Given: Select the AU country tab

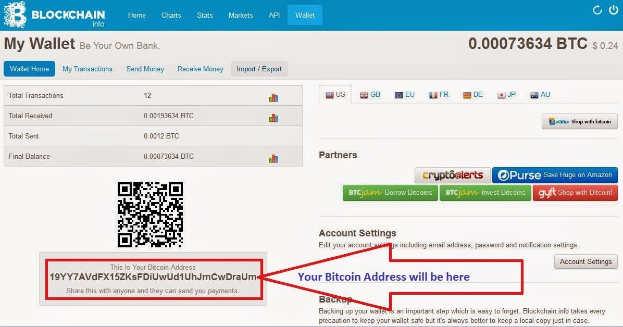Looking at the screenshot, I should (540, 95).
